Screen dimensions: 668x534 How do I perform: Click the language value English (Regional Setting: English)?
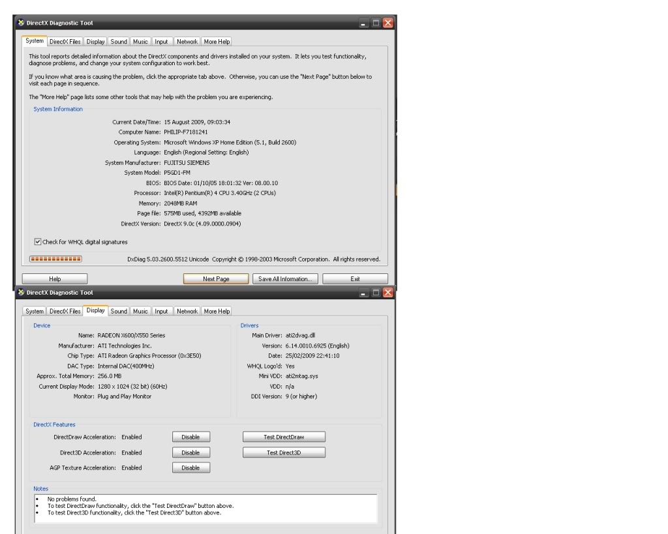[x=206, y=152]
